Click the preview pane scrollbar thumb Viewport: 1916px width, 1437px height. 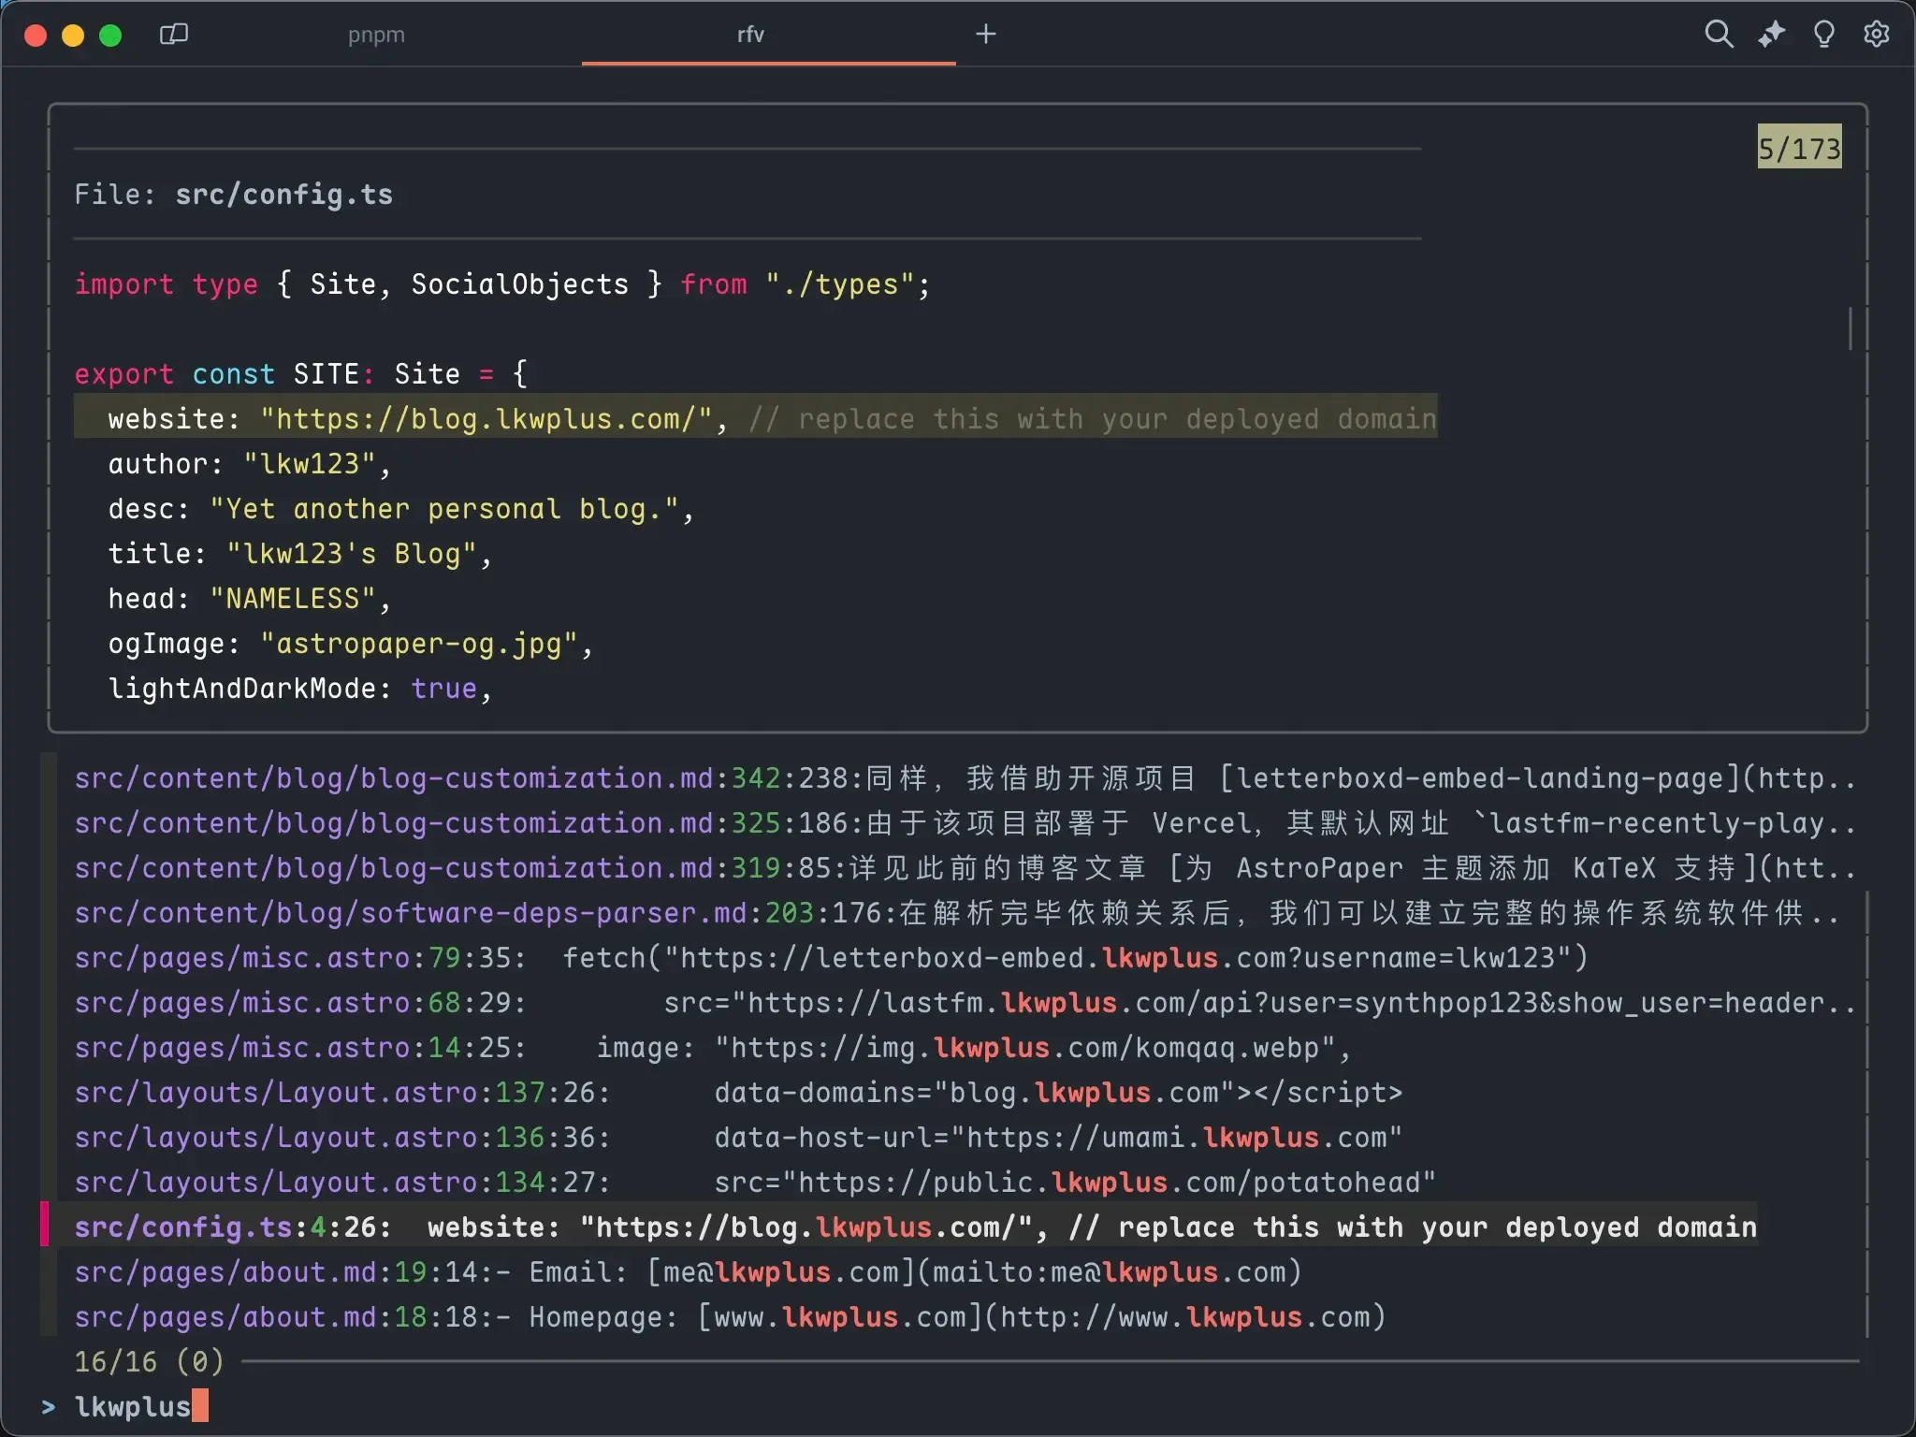point(1850,328)
